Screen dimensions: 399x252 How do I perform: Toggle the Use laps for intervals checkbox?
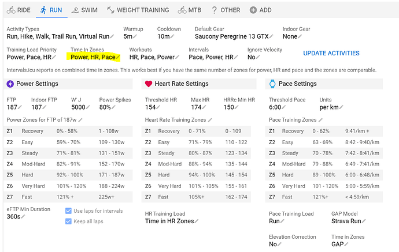click(69, 211)
